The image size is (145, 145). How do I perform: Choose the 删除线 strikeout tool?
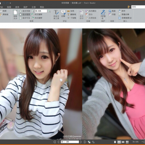72,14
